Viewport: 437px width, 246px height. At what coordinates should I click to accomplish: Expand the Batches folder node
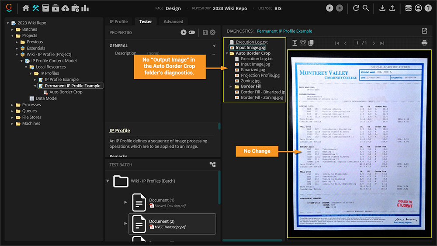tap(13, 29)
